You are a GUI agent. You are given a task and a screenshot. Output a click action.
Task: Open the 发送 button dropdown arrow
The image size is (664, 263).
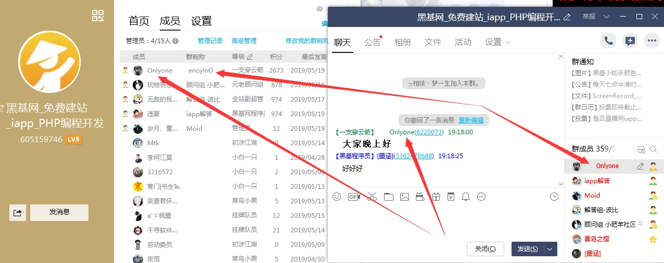(x=550, y=249)
